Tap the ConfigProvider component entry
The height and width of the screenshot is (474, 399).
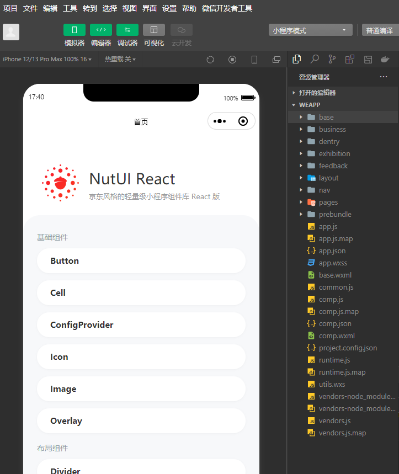(141, 324)
